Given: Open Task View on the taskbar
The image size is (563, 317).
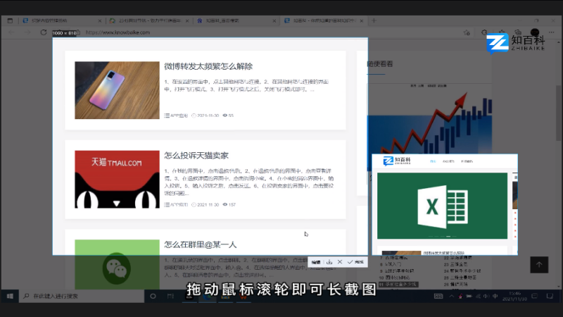Looking at the screenshot, I should [170, 296].
